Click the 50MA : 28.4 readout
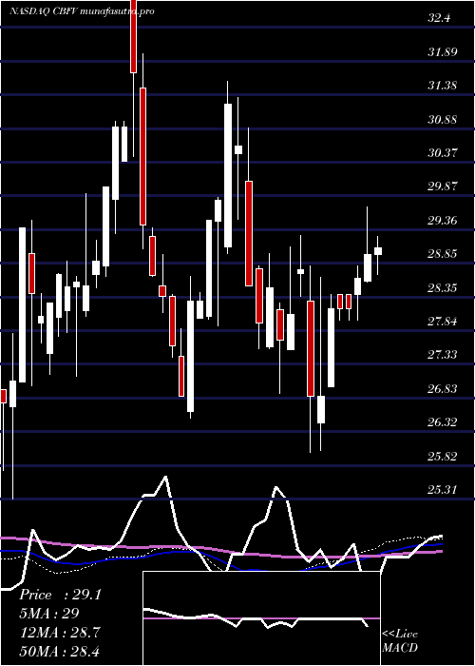Viewport: 475px width, 666px height. click(60, 650)
